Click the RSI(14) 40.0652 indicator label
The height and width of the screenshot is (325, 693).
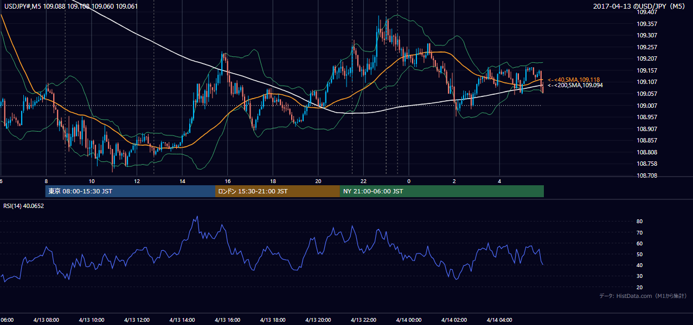click(x=24, y=206)
